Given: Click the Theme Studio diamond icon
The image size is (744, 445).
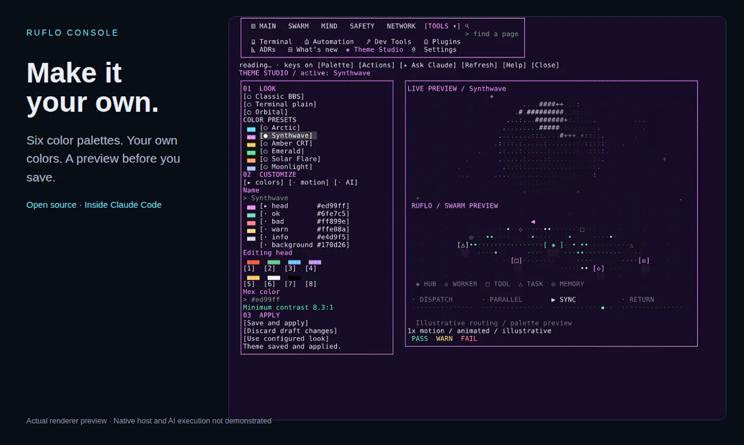Looking at the screenshot, I should pos(348,50).
